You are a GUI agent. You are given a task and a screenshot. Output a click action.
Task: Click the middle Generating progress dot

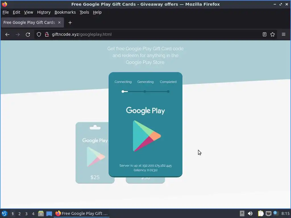click(145, 91)
